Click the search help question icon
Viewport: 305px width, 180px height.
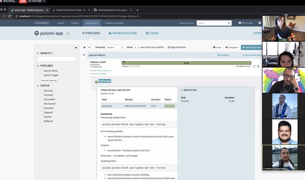[52, 53]
